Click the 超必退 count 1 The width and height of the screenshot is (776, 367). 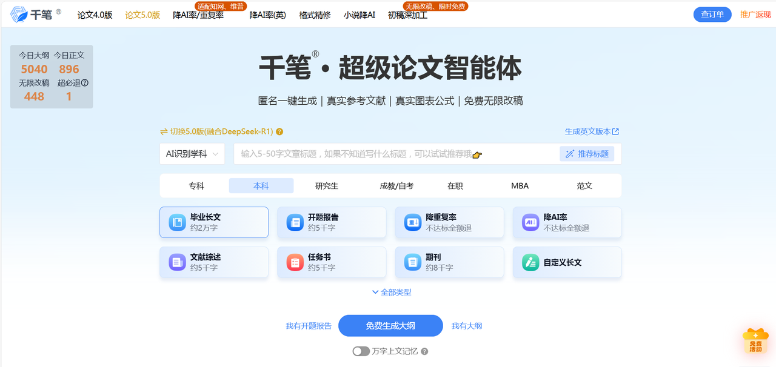coord(69,97)
